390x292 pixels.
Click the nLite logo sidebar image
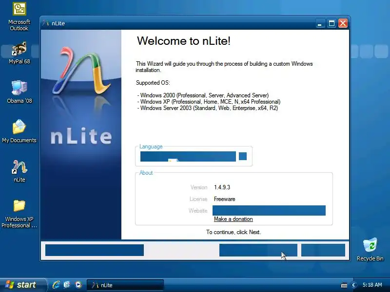[x=81, y=135]
